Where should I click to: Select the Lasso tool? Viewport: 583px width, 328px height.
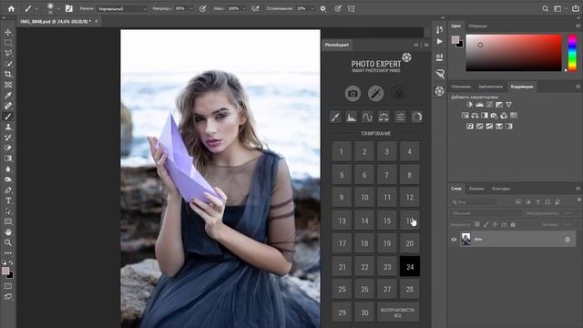click(8, 53)
